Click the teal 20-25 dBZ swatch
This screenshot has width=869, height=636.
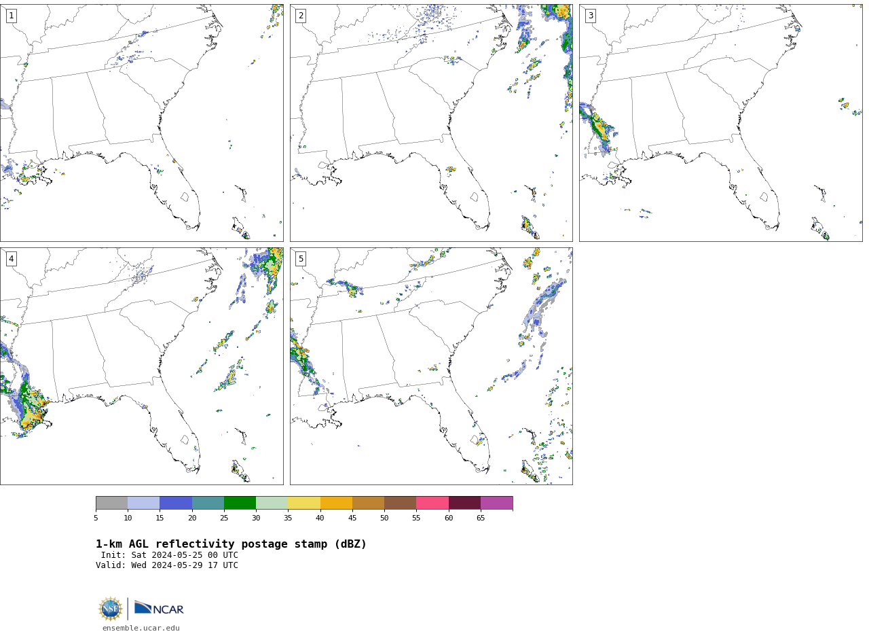coord(208,503)
